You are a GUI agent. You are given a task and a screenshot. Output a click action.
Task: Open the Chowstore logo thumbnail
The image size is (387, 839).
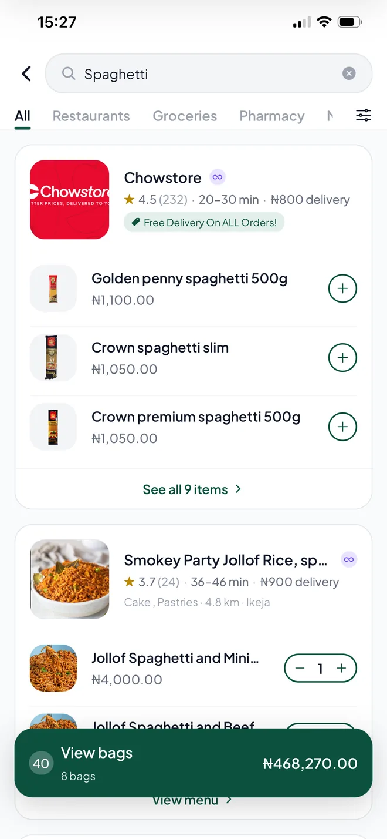click(x=70, y=200)
